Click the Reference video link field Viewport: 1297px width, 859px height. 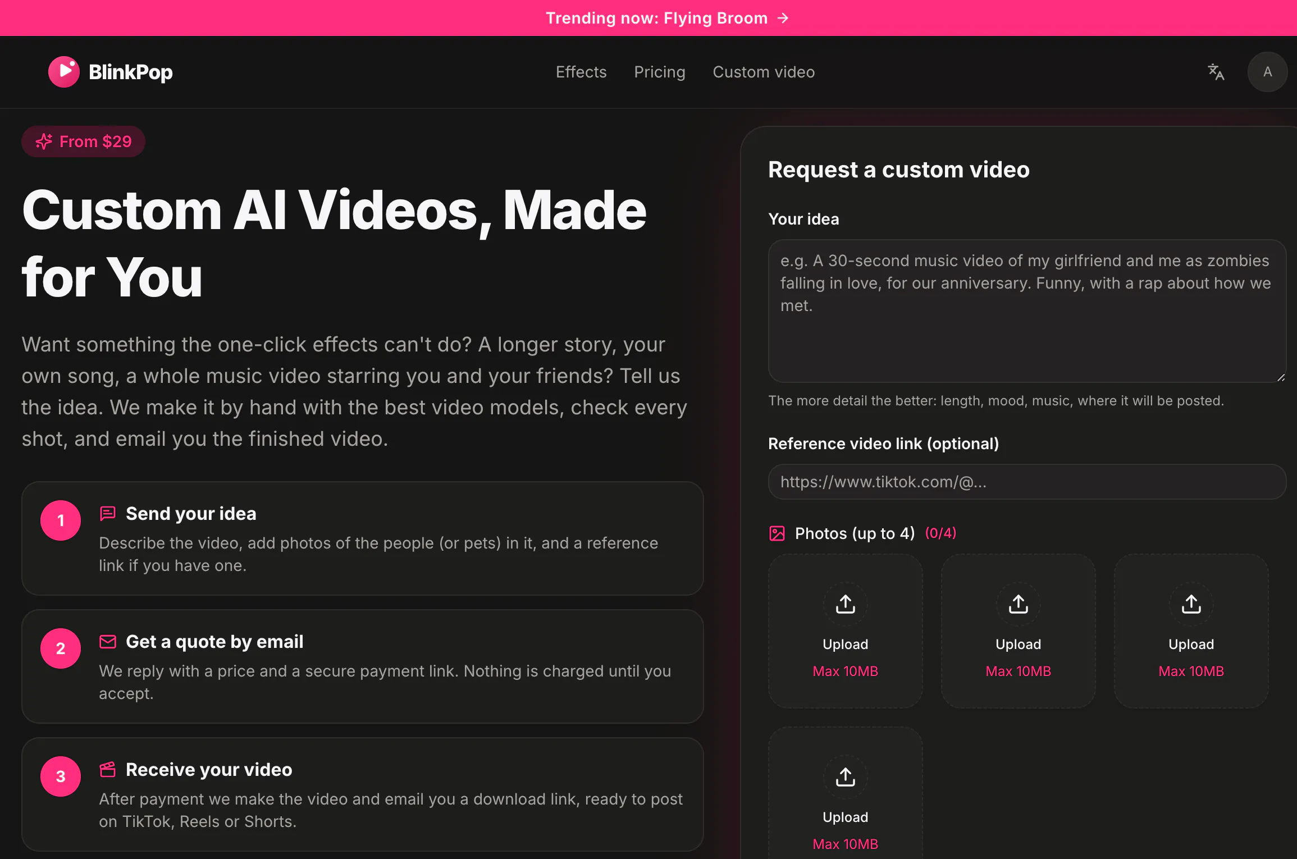[1027, 482]
